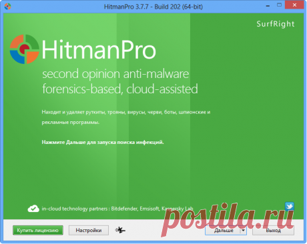Image resolution: width=307 pixels, height=244 pixels.
Task: Click the HitmanPro title heading
Action: point(99,50)
